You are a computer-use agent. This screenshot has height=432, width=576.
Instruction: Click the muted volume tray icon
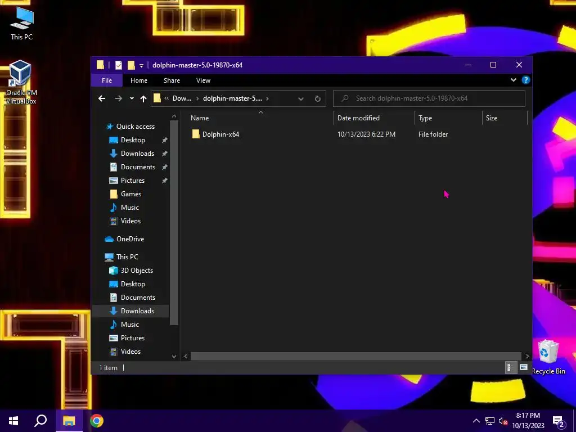point(503,421)
